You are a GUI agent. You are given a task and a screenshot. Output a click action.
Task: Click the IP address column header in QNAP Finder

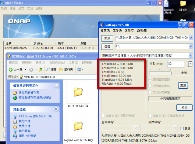click(43, 43)
